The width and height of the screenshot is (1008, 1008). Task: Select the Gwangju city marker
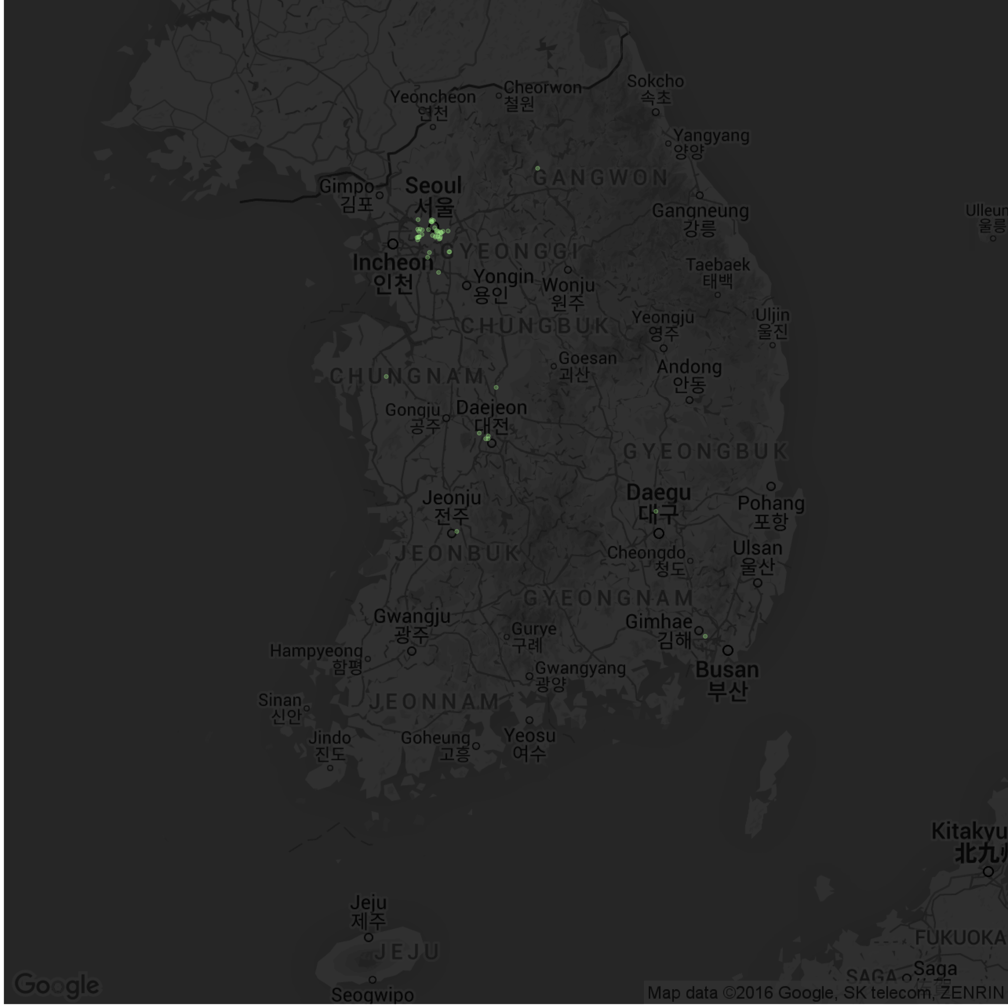point(412,651)
